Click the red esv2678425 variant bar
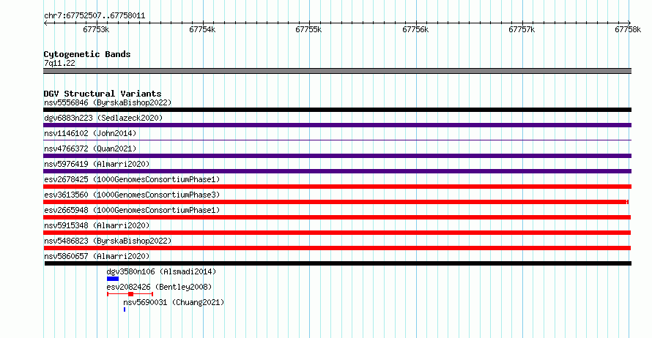The width and height of the screenshot is (652, 338). 337,187
